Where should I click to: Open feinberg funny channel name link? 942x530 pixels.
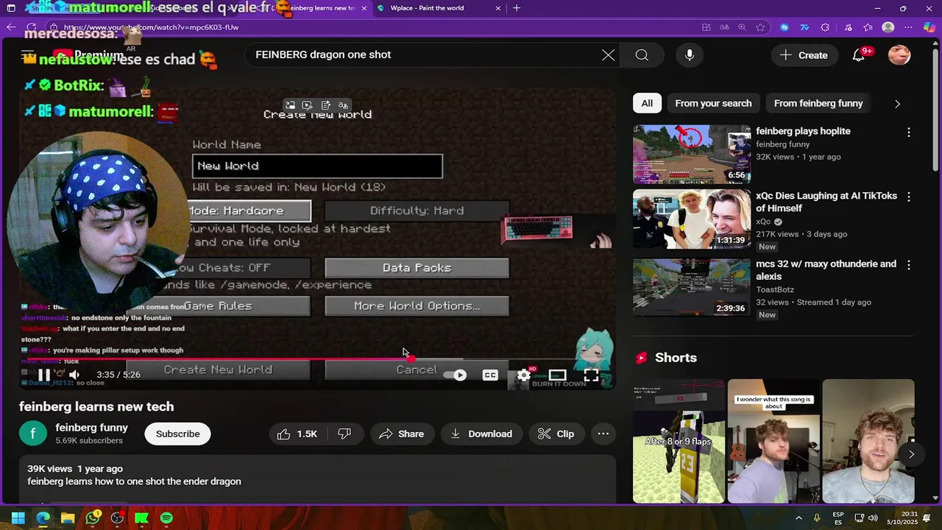tap(91, 428)
